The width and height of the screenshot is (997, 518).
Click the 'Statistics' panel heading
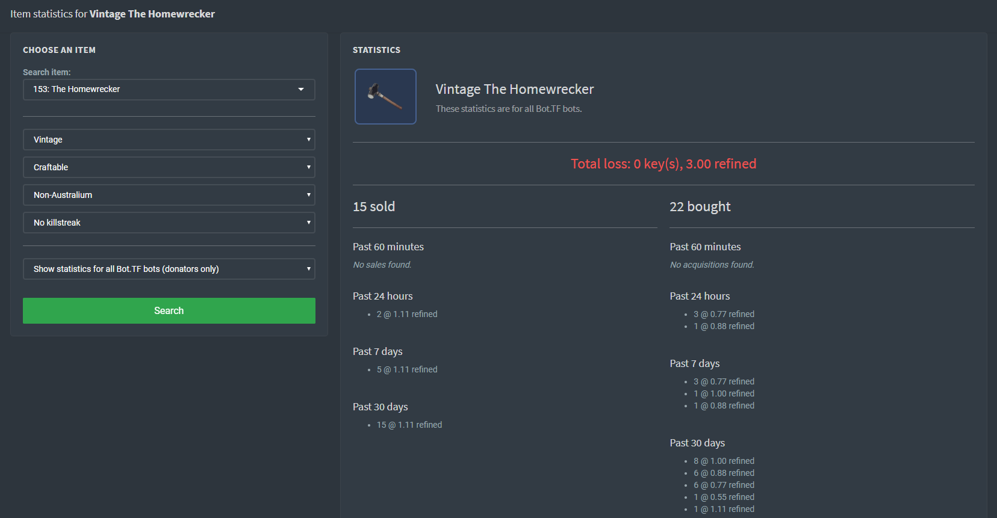point(376,50)
